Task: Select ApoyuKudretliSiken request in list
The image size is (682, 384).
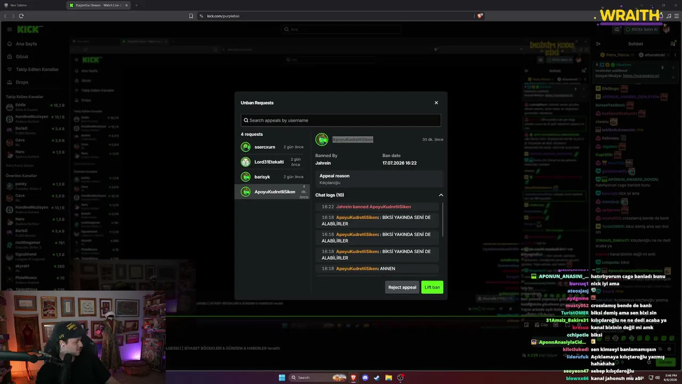Action: (272, 191)
